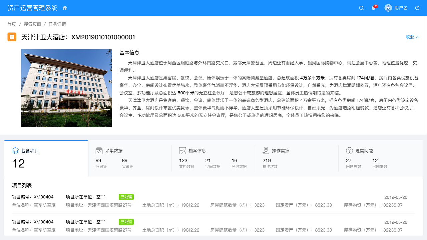Click the hotel building photo

[x=66, y=88]
